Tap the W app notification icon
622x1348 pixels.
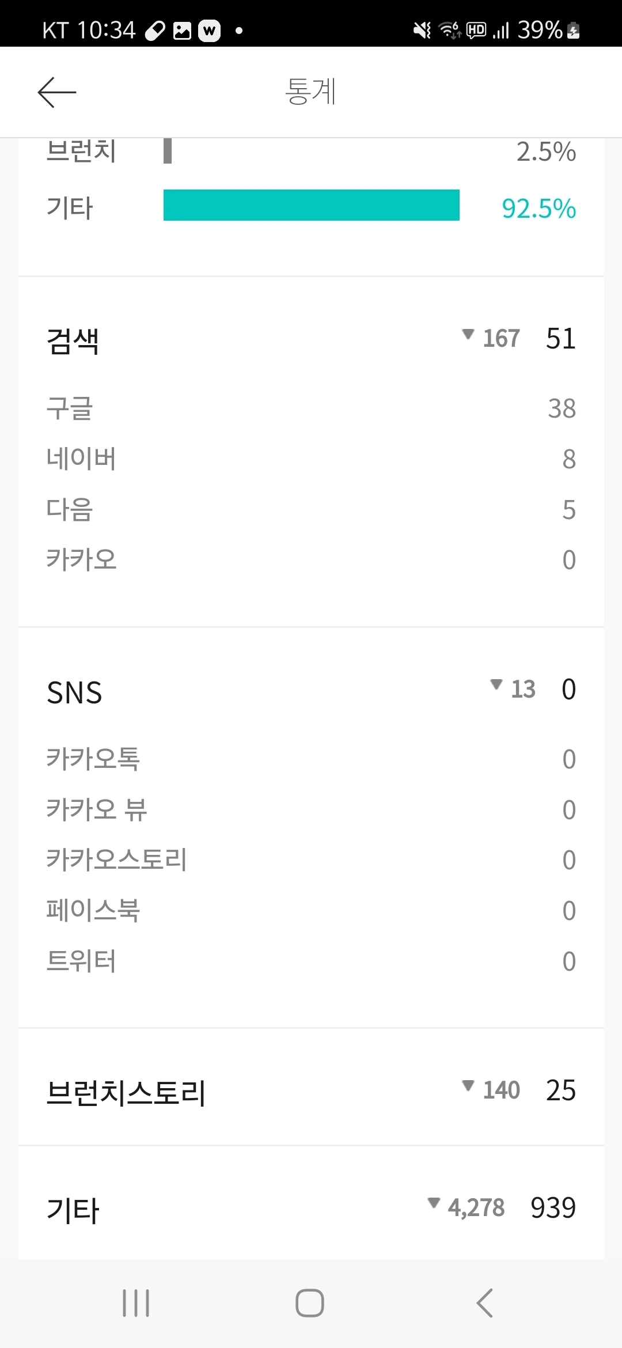tap(209, 31)
